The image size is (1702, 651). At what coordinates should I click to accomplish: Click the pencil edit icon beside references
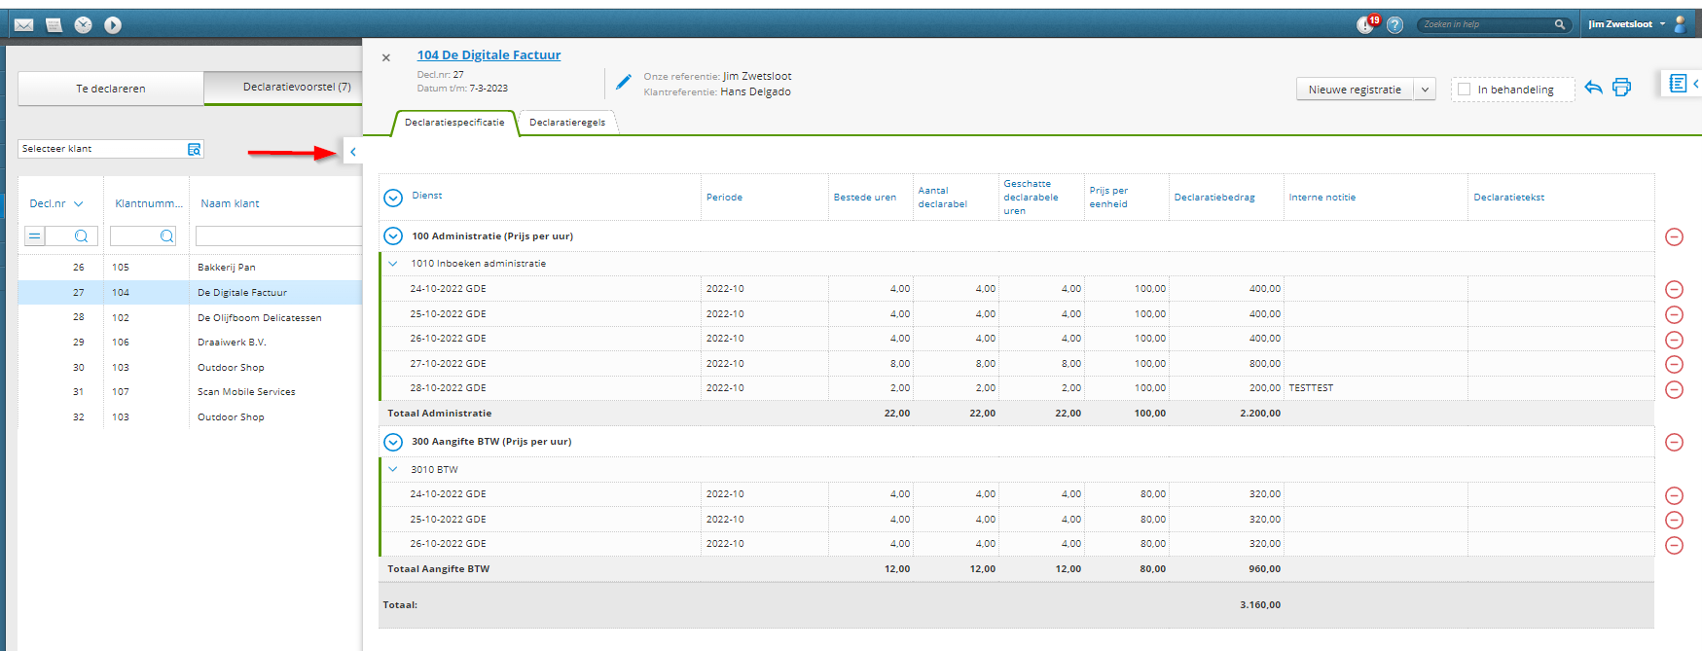point(624,83)
